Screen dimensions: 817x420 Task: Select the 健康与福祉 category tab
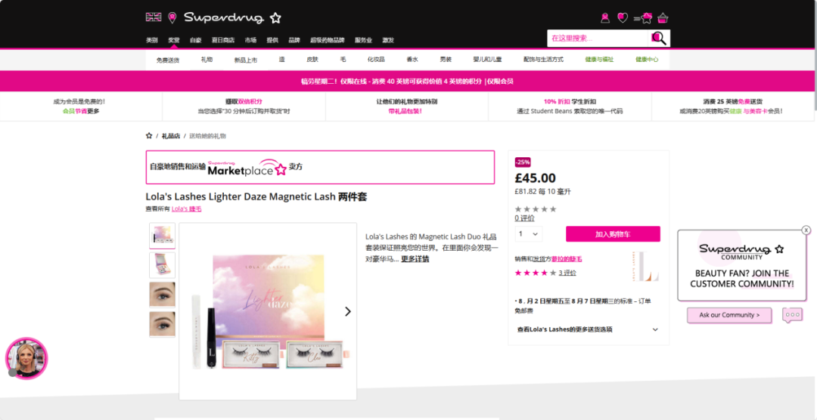point(599,60)
